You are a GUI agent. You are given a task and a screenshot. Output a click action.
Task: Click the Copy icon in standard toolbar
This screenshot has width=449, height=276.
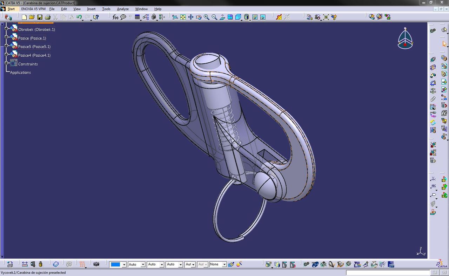tap(63, 17)
